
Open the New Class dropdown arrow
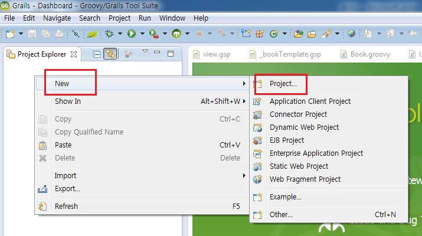point(284,34)
